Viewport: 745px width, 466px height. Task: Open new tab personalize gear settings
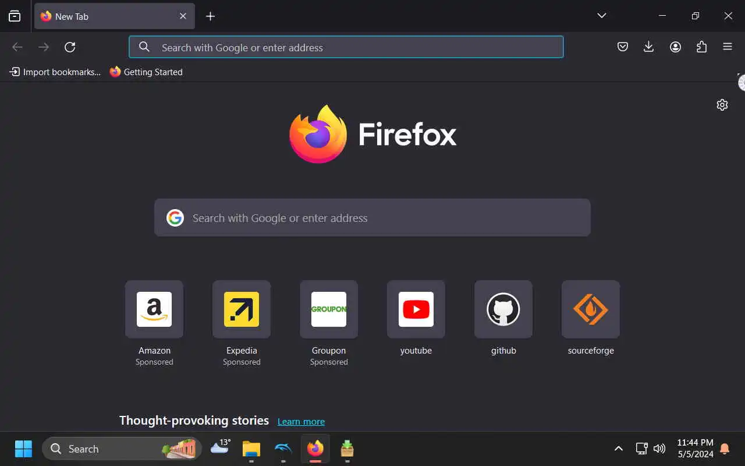(722, 105)
